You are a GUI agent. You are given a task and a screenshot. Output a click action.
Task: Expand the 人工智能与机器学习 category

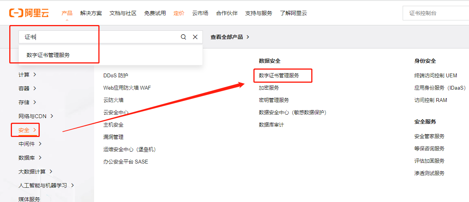coord(46,185)
